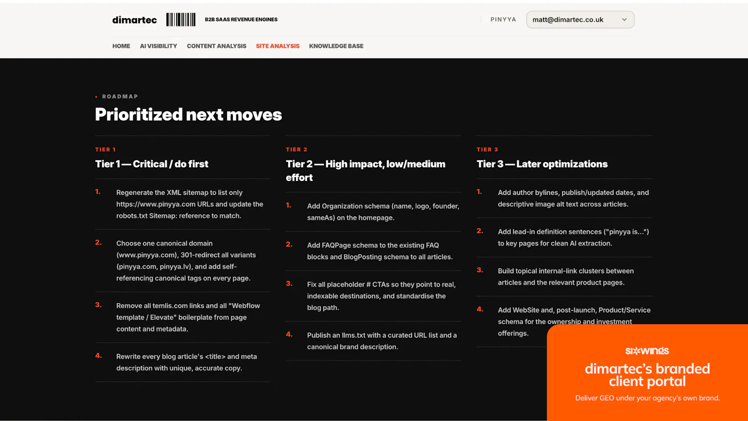The height and width of the screenshot is (421, 748).
Task: Open the AI Visibility tab
Action: [x=158, y=46]
